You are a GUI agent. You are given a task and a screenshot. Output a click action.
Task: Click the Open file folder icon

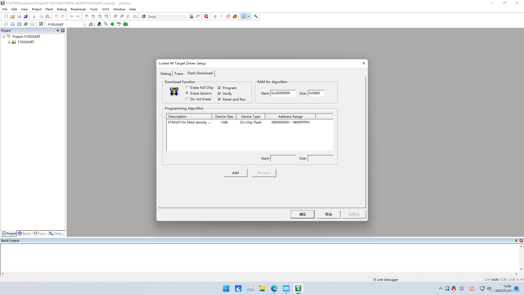pos(13,16)
